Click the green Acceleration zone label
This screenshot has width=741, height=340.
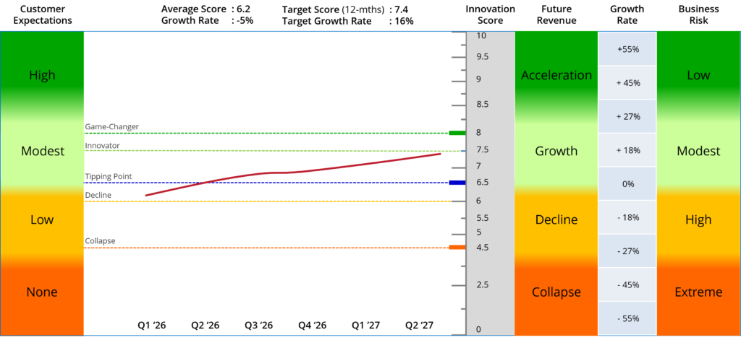click(556, 75)
